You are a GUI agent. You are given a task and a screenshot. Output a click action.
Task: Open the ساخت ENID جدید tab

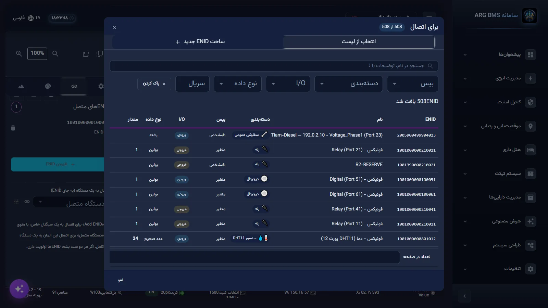point(200,42)
